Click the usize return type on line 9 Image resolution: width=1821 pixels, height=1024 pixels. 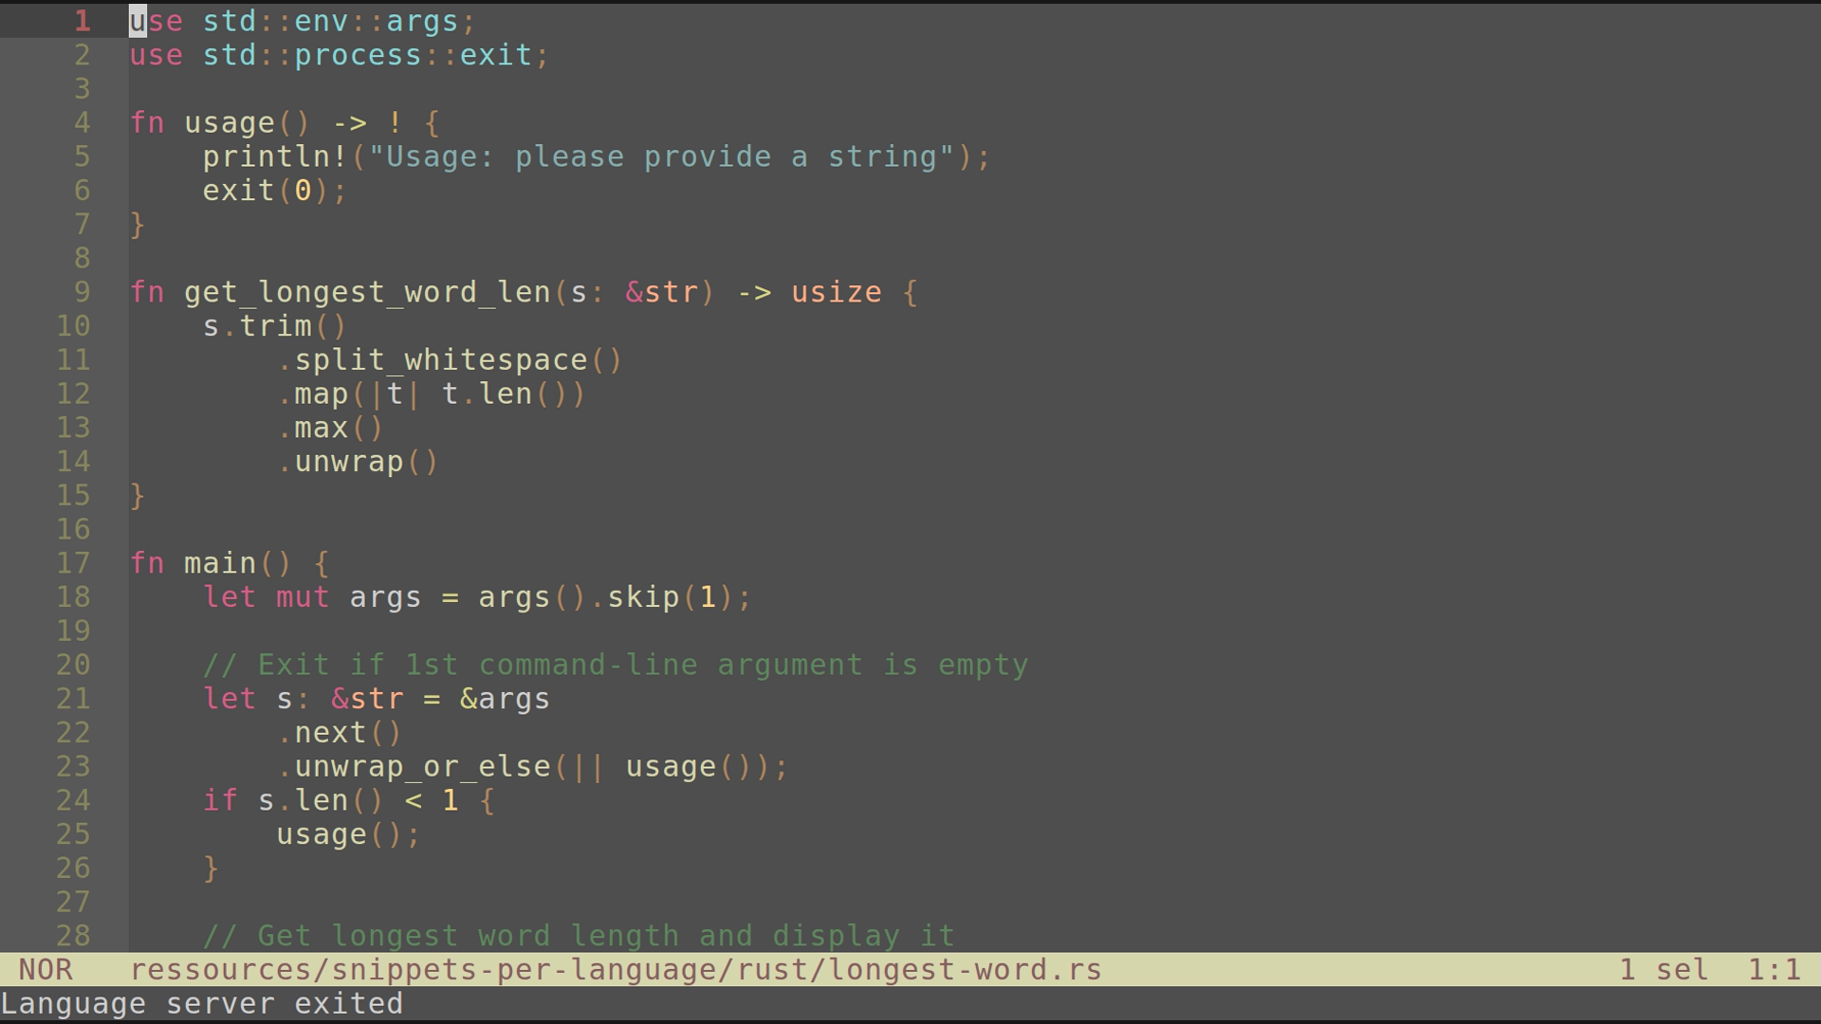[837, 292]
